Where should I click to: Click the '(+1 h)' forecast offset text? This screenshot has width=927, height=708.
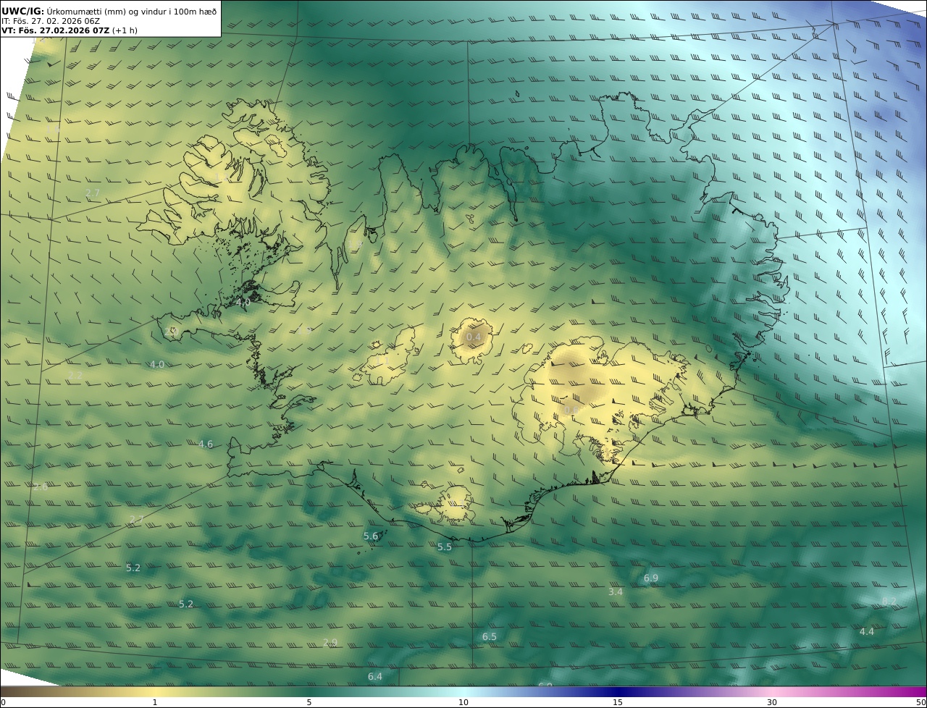[125, 30]
